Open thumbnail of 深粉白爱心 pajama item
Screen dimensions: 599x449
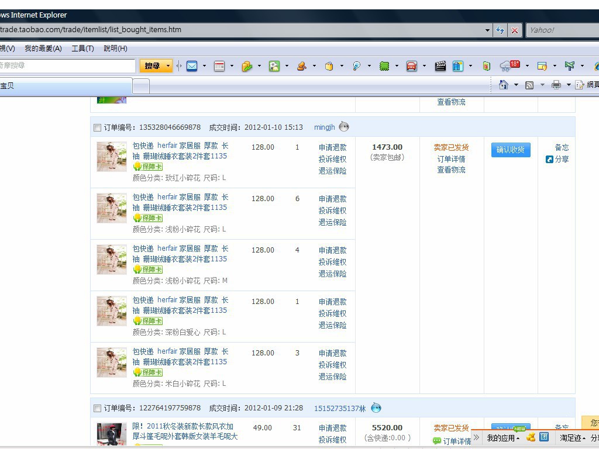pyautogui.click(x=112, y=311)
